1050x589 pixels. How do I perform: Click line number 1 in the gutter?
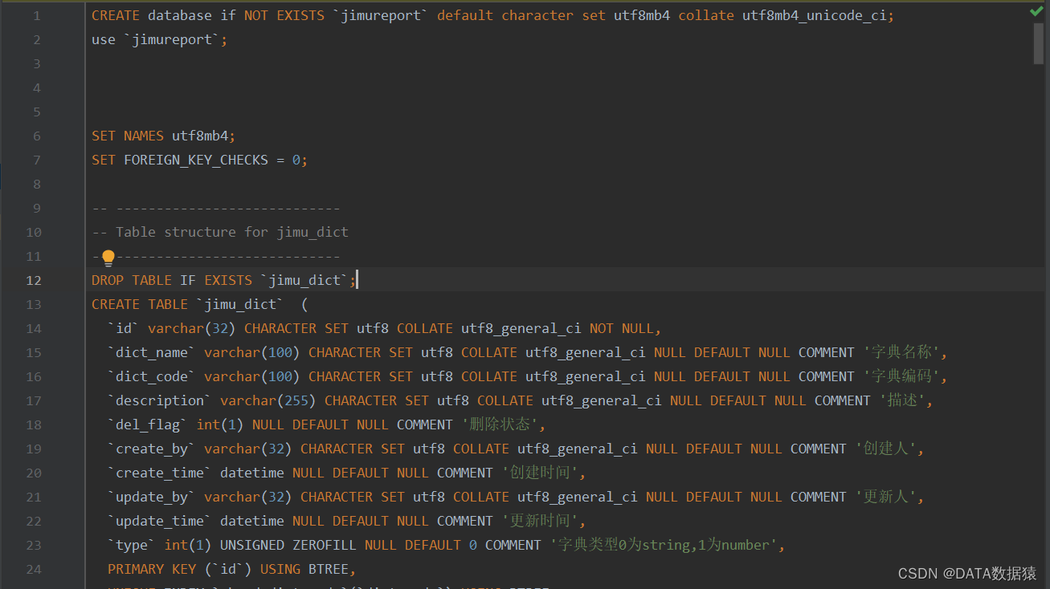(37, 15)
